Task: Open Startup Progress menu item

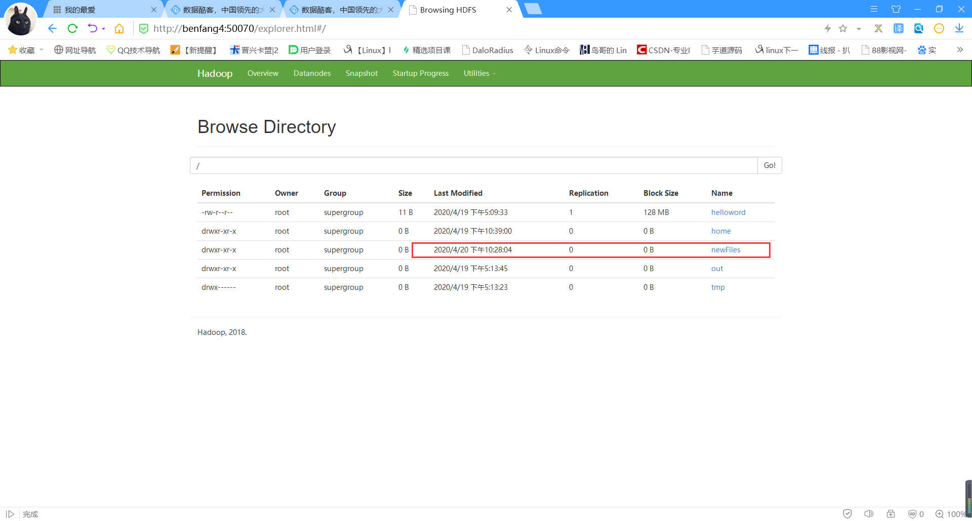Action: (x=421, y=73)
